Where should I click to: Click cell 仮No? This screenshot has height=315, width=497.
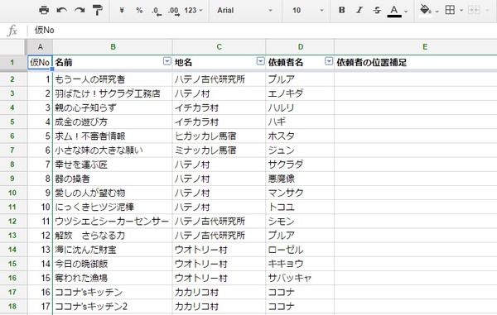40,62
